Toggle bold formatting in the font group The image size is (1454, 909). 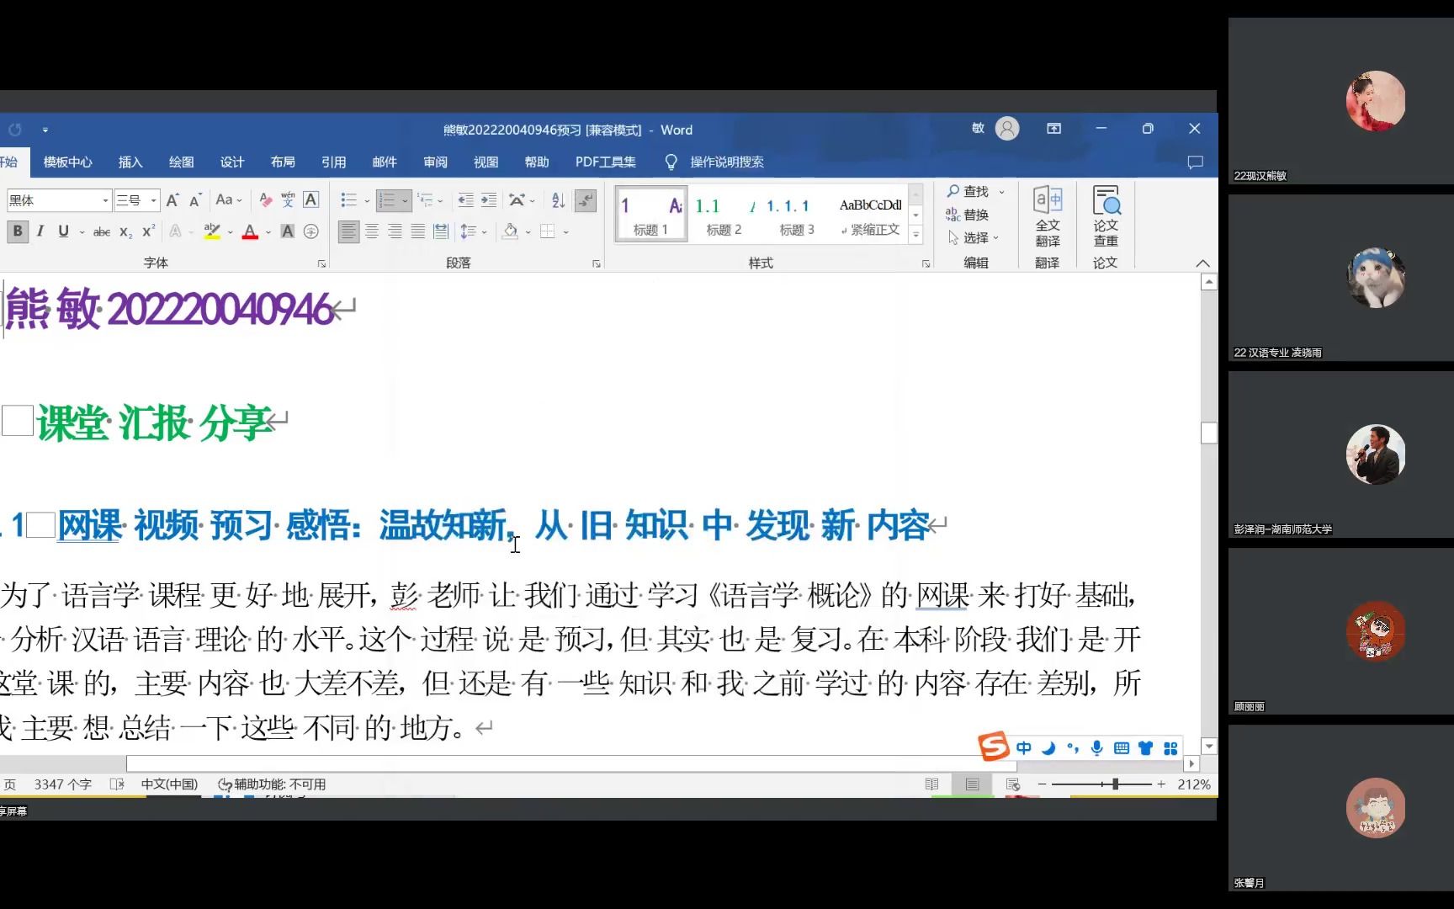pos(17,231)
